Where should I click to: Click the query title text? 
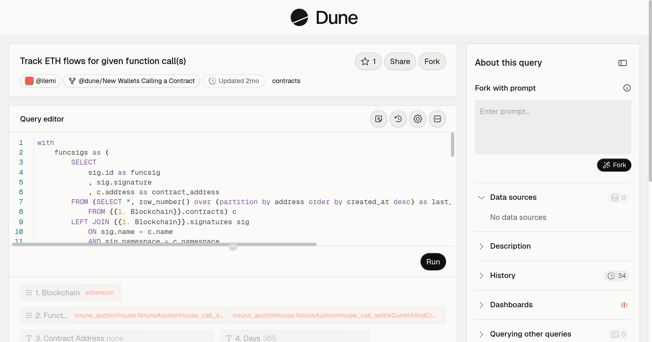[103, 61]
